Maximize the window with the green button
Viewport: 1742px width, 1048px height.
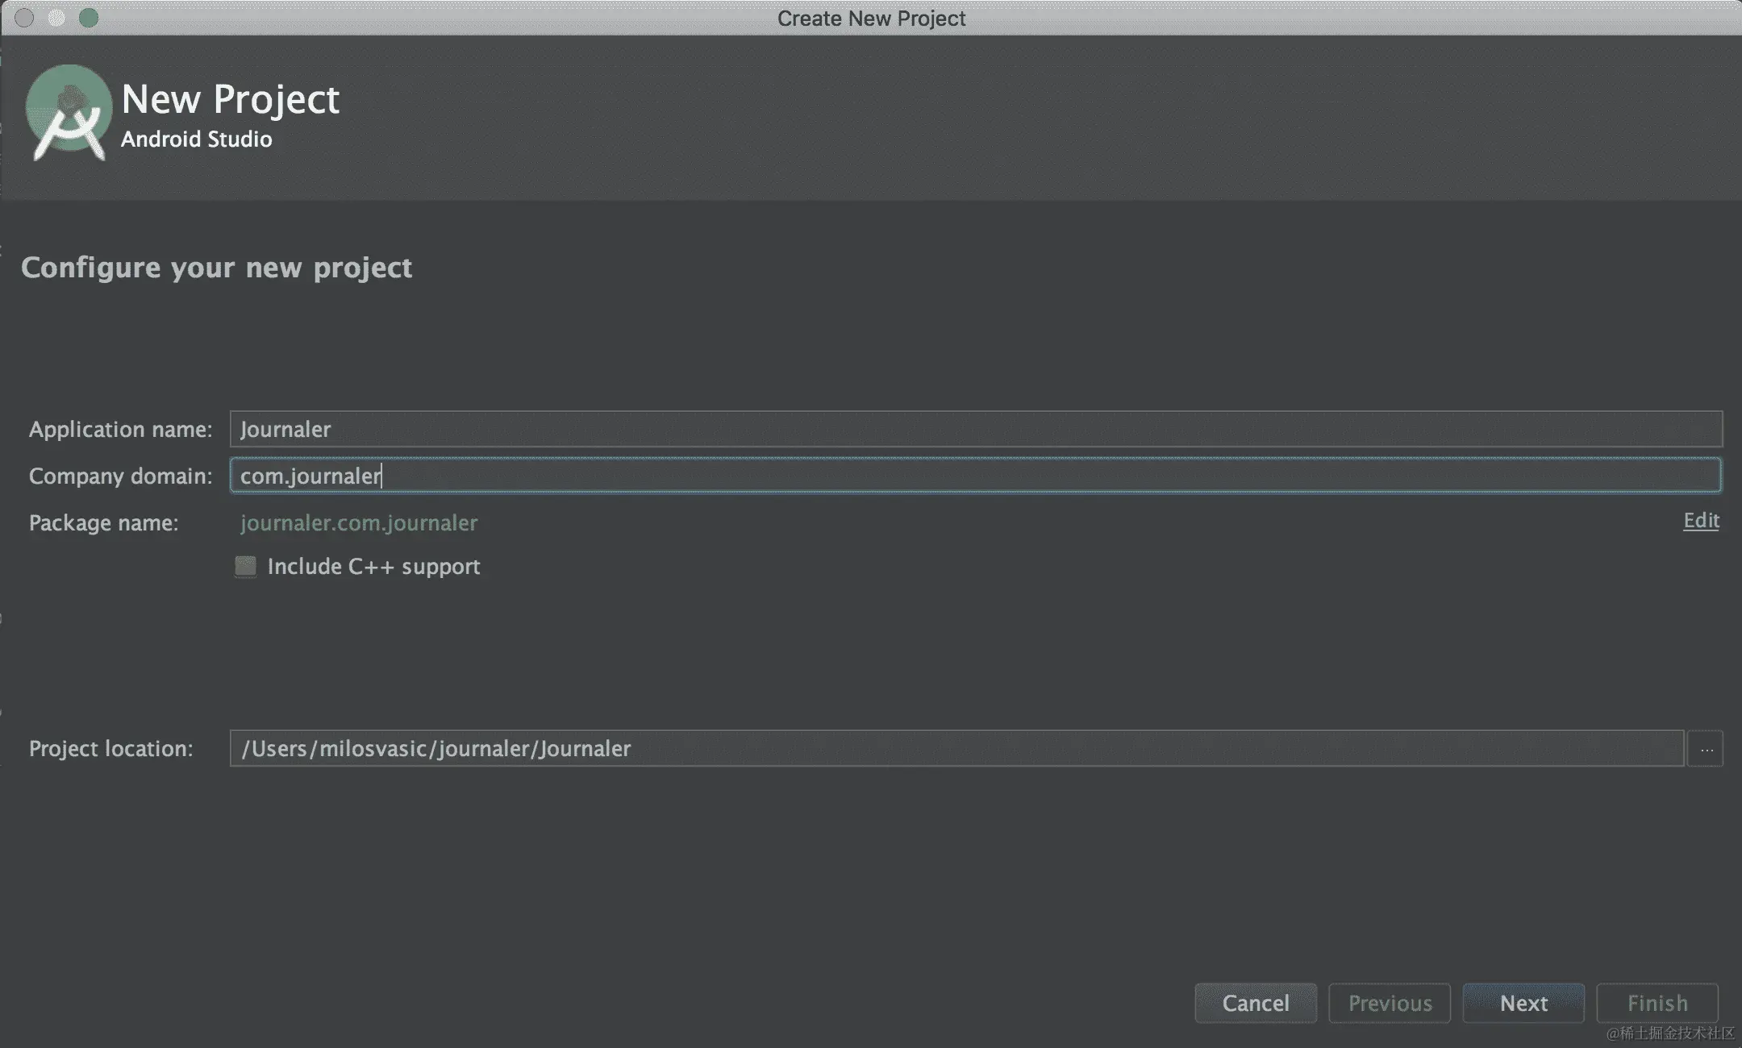89,18
